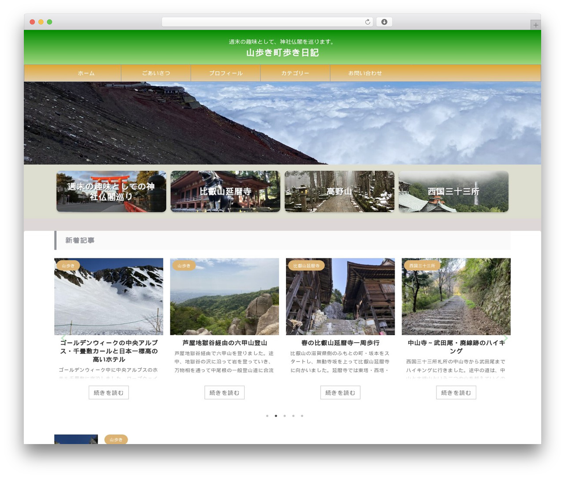Open the プロフィール menu item
565x478 pixels.
pyautogui.click(x=226, y=73)
